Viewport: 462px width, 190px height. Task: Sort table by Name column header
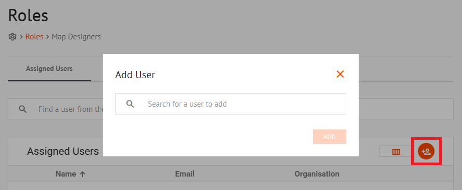point(66,174)
